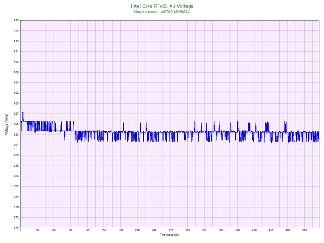Click the 420 seconds x-axis tick label
This screenshot has width=324, height=243.
coord(254,230)
